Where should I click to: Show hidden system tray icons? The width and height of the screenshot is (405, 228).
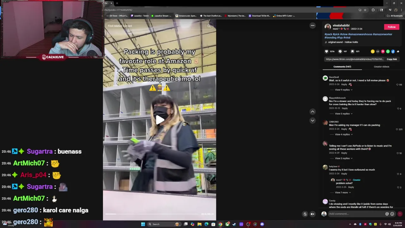[x=350, y=224]
